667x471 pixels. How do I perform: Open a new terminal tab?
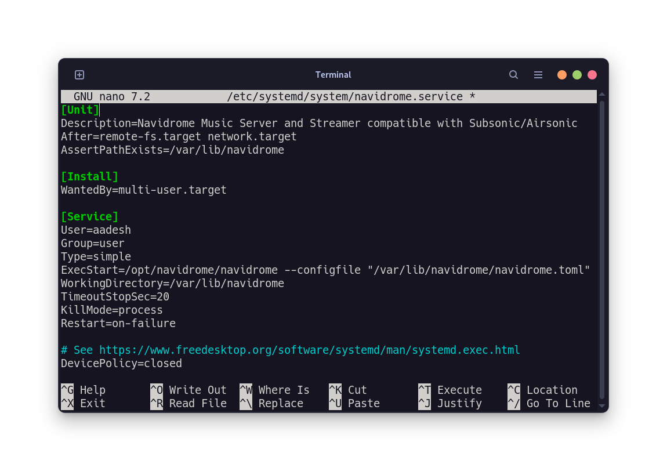79,75
